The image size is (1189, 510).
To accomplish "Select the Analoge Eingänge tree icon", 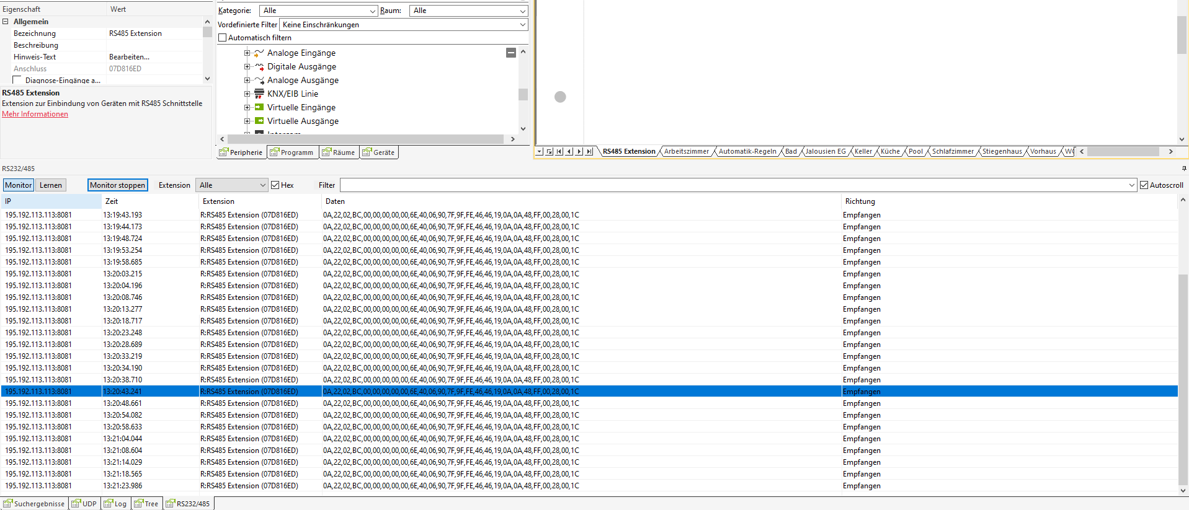I will 259,53.
